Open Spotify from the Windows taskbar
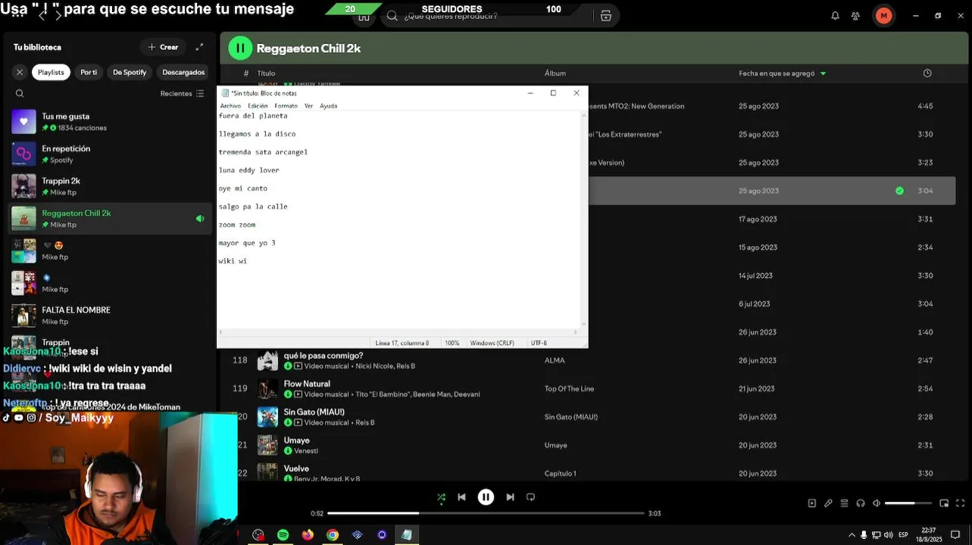The width and height of the screenshot is (972, 545). tap(283, 535)
